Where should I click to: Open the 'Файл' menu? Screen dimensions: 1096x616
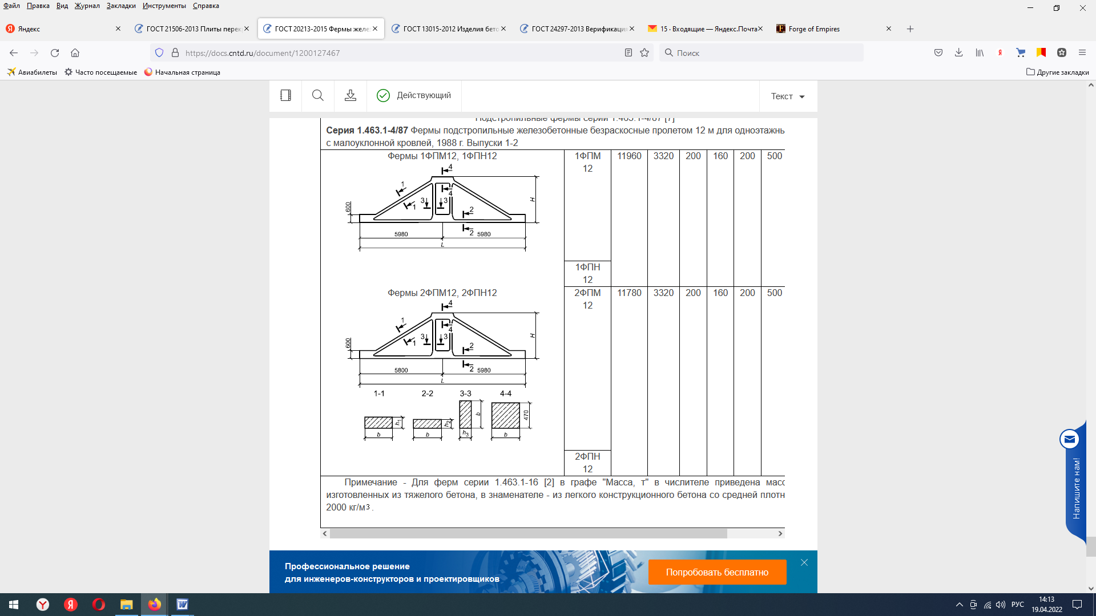pos(11,6)
